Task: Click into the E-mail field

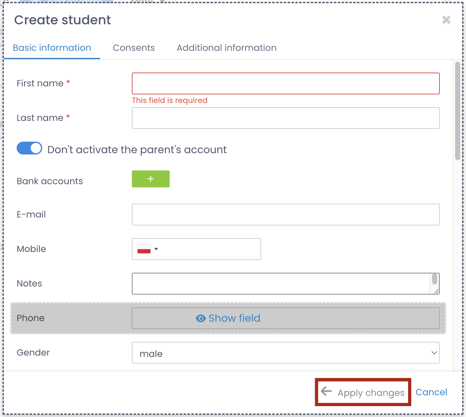Action: pos(285,215)
